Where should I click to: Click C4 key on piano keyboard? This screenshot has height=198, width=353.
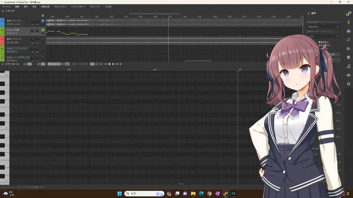[x=5, y=128]
